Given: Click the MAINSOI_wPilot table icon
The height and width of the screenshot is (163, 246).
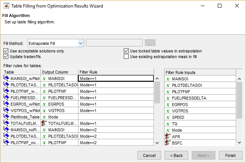Looking at the screenshot, I should tap(6, 78).
